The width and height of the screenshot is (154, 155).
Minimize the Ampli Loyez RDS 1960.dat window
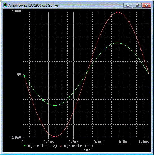point(128,5)
